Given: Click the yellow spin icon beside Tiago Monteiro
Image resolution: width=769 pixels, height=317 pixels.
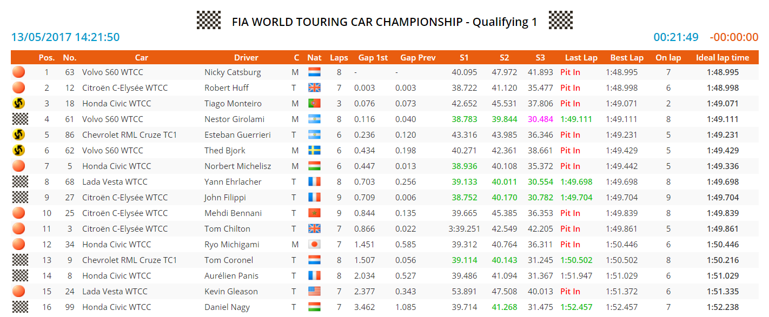Looking at the screenshot, I should coord(18,103).
